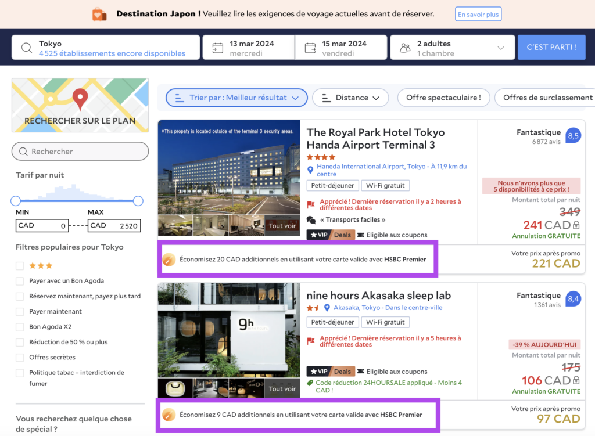Enable the Payer avec un Bon Agoda filter
The width and height of the screenshot is (595, 436).
(20, 281)
